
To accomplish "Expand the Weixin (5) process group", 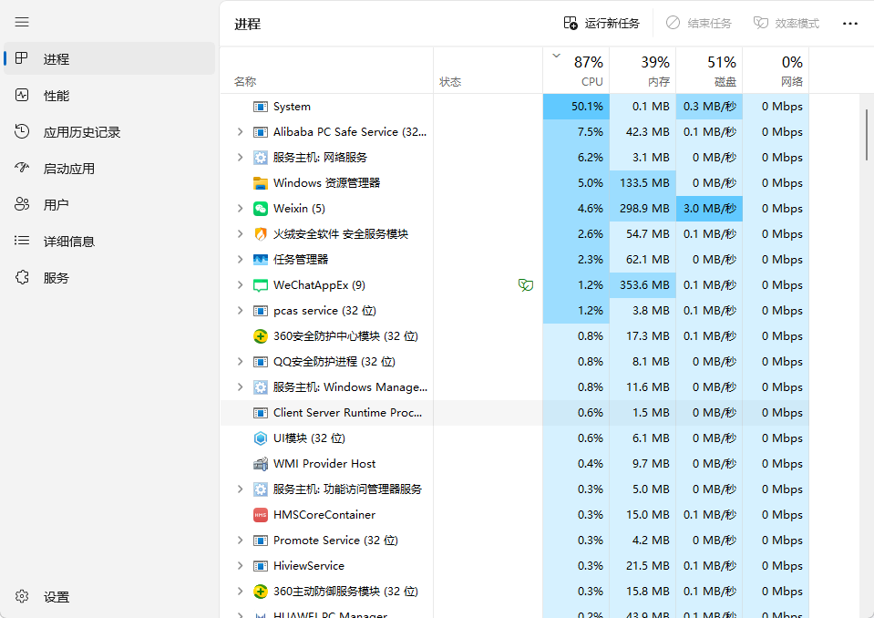I will [x=241, y=209].
